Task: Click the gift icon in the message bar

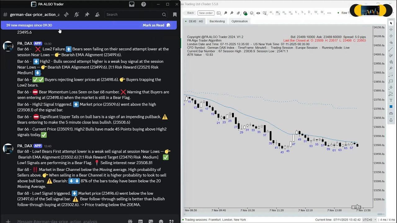Action: (130, 221)
